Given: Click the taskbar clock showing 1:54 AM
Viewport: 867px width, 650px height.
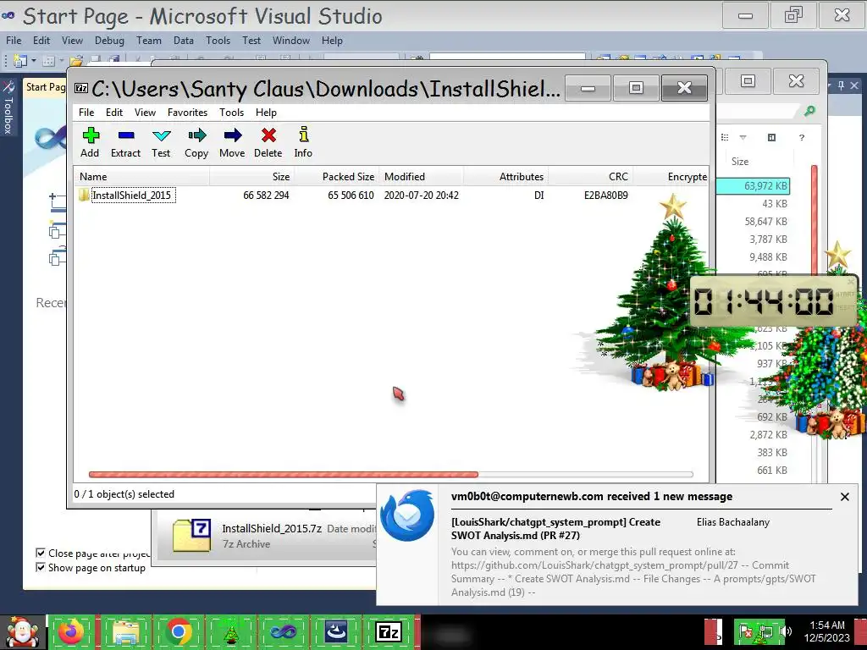Looking at the screenshot, I should [827, 631].
